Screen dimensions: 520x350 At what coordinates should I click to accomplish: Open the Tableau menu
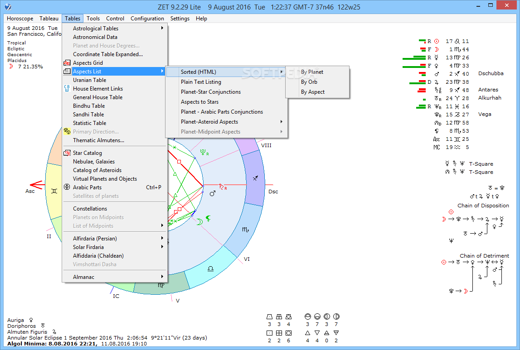tap(49, 18)
